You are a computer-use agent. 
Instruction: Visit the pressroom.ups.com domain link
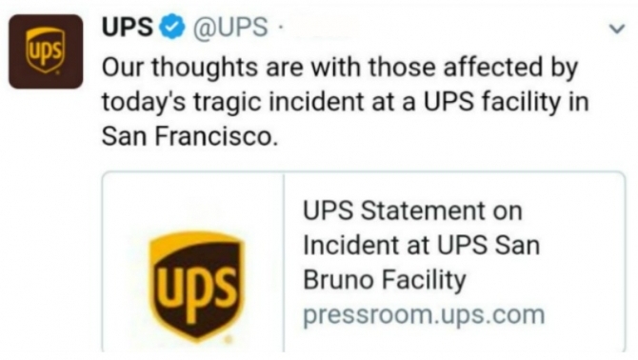[x=424, y=315]
